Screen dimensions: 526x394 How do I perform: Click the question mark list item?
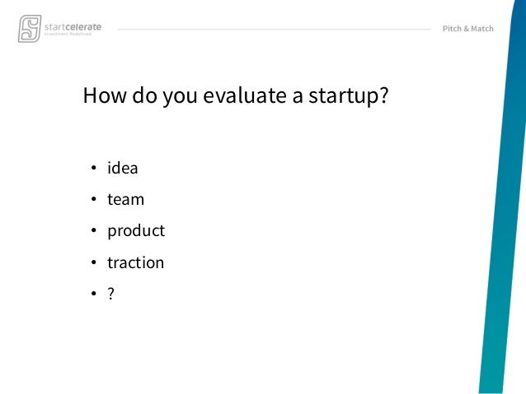[x=110, y=294]
